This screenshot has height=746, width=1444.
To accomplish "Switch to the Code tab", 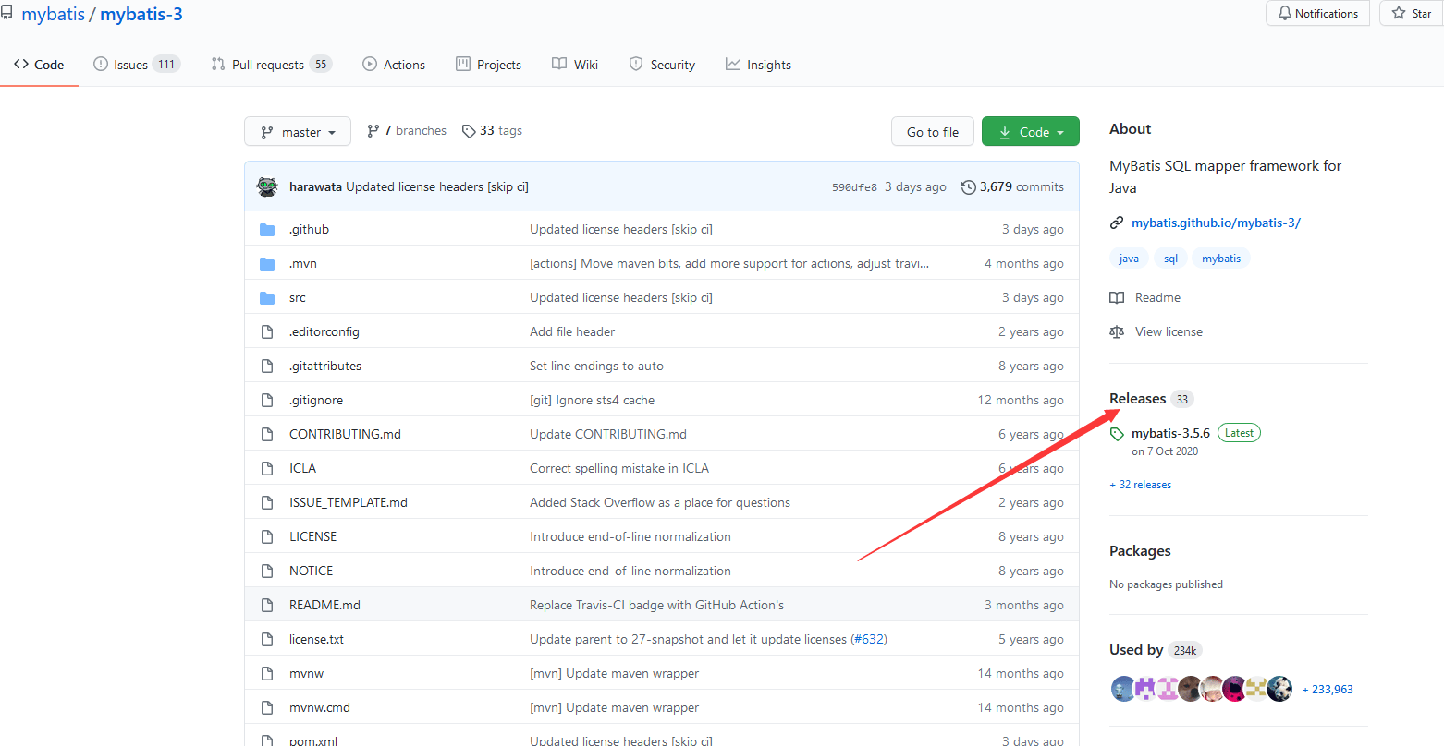I will tap(39, 65).
